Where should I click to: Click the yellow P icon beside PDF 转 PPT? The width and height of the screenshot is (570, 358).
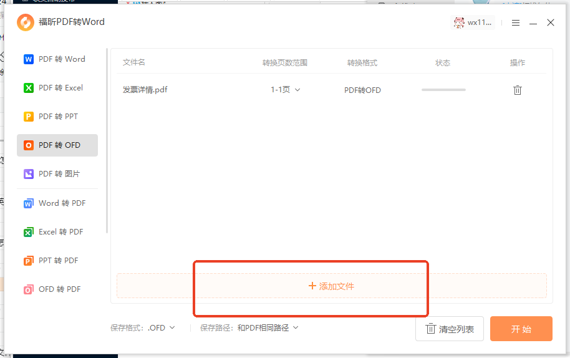point(28,117)
